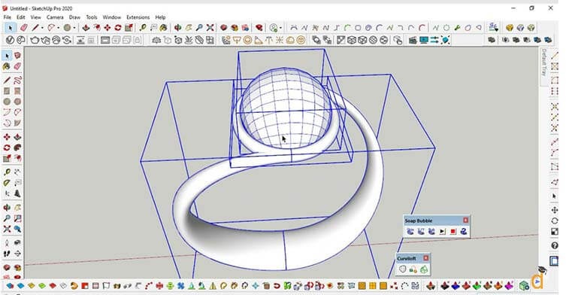Click the last Soap Bubble toolbar icon
The width and height of the screenshot is (566, 295).
(464, 231)
